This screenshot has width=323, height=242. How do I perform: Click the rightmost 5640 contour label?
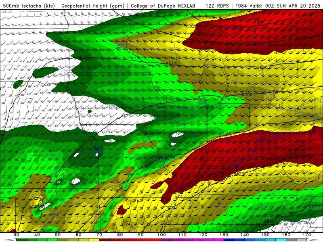point(262,67)
